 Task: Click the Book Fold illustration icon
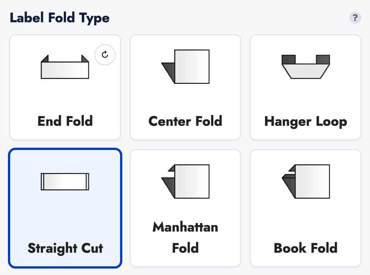306,181
